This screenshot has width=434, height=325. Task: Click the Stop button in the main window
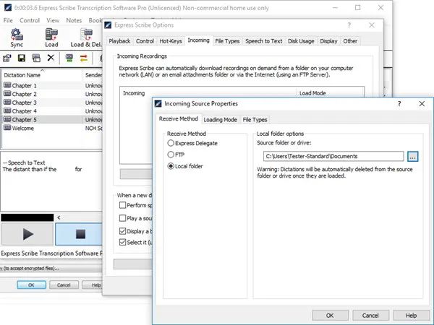tap(79, 234)
